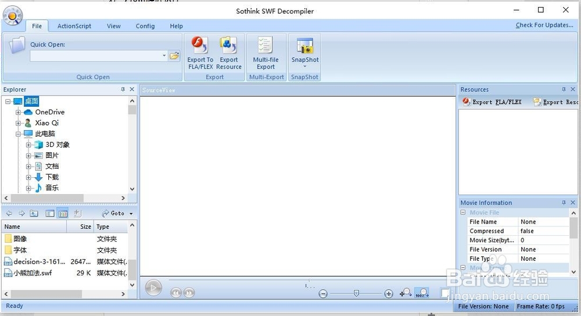Expand the 文档 folder node
The height and width of the screenshot is (316, 581).
tap(28, 166)
